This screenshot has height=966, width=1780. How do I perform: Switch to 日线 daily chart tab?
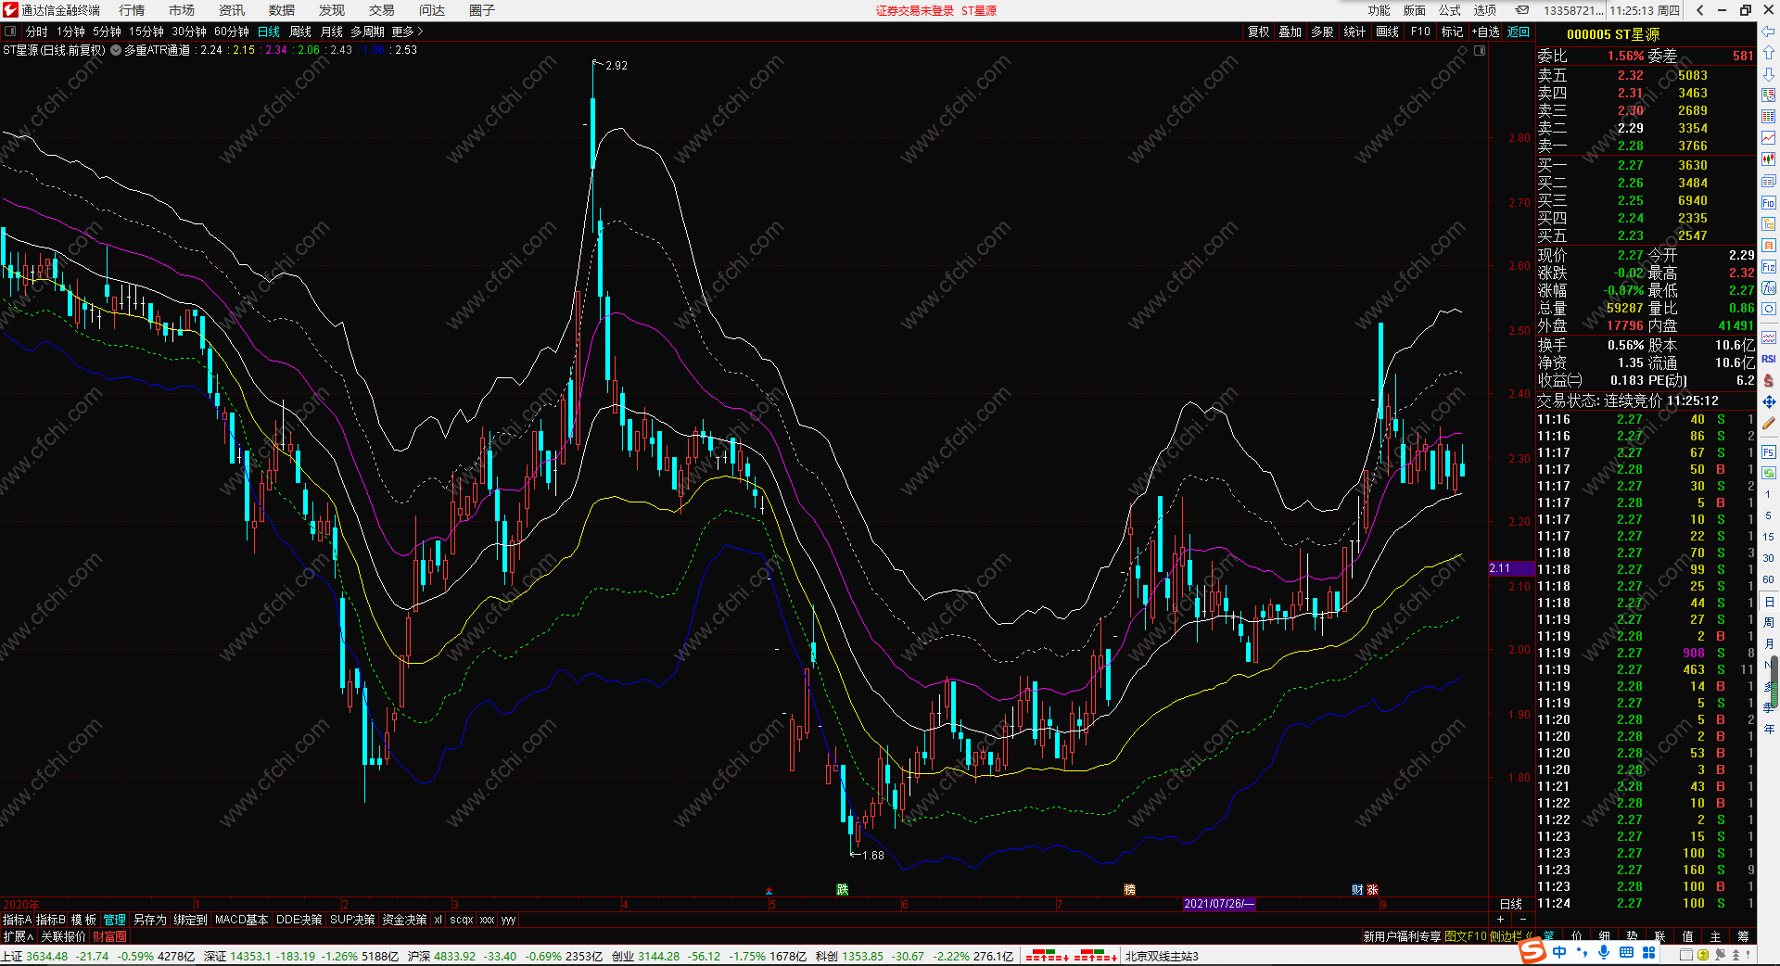tap(269, 32)
